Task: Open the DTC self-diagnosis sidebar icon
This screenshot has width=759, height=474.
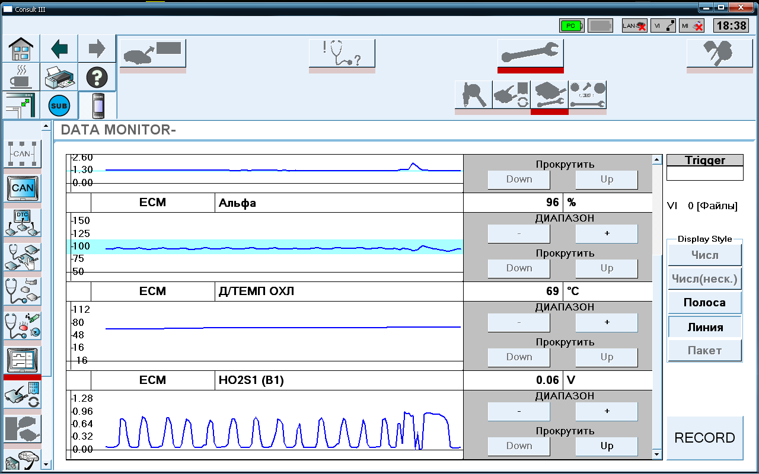Action: point(23,222)
